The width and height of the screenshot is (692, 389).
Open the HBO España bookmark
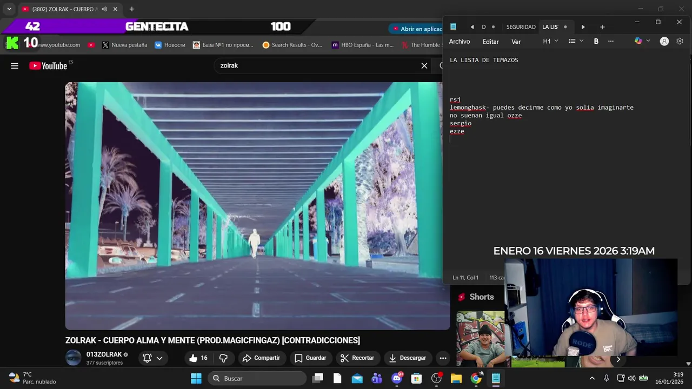[x=363, y=45]
